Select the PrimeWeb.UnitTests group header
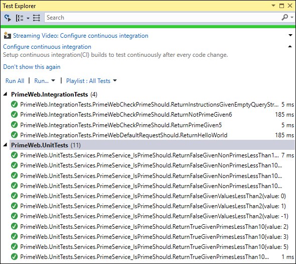The image size is (296, 264). tap(152, 145)
